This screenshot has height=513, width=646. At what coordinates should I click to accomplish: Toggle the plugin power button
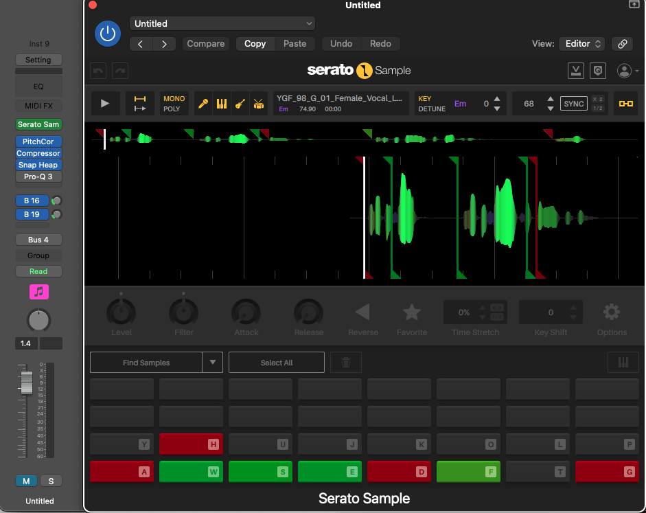tap(108, 34)
